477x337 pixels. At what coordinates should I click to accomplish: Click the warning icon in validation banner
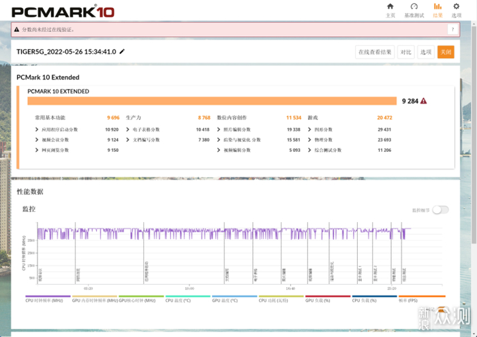(17, 29)
